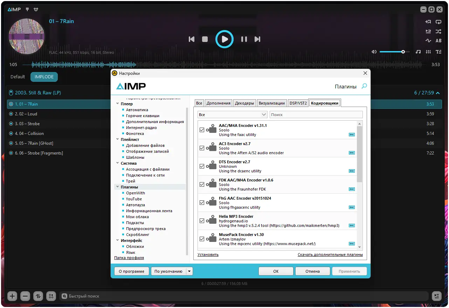Click the search icon next to Плагины header

[x=364, y=86]
